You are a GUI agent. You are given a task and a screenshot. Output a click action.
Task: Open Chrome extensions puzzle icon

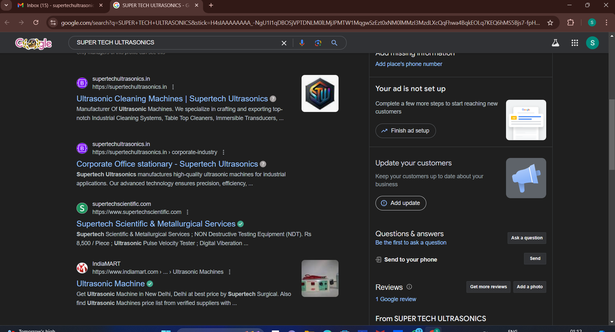click(x=571, y=23)
